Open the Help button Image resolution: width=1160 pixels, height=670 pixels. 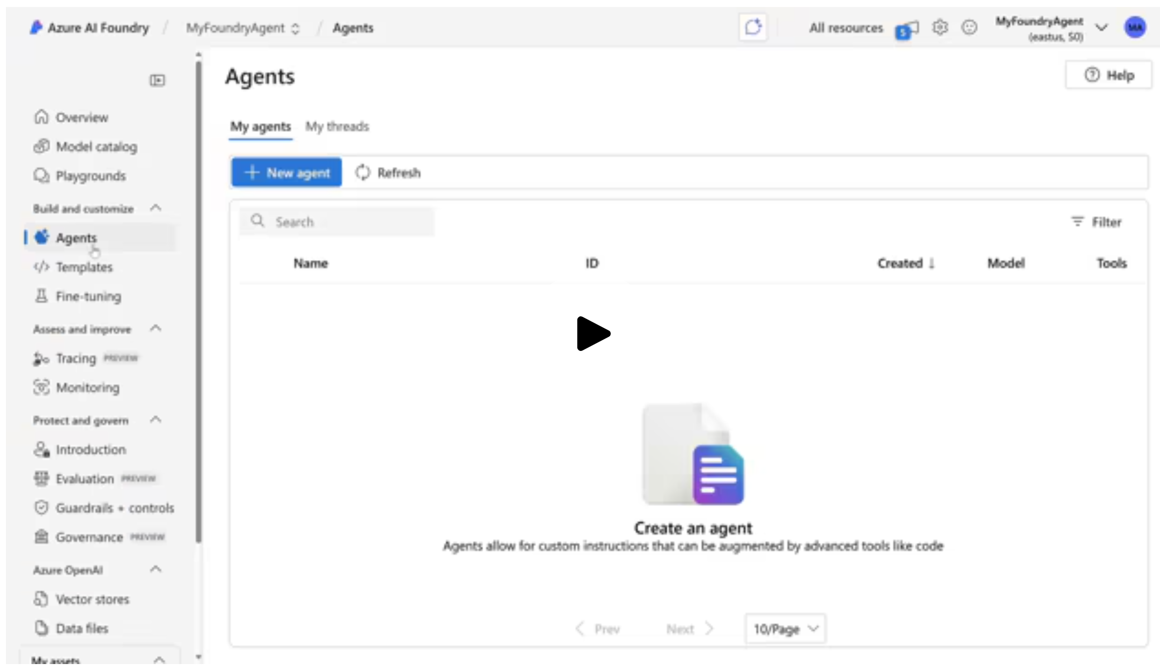[1109, 75]
